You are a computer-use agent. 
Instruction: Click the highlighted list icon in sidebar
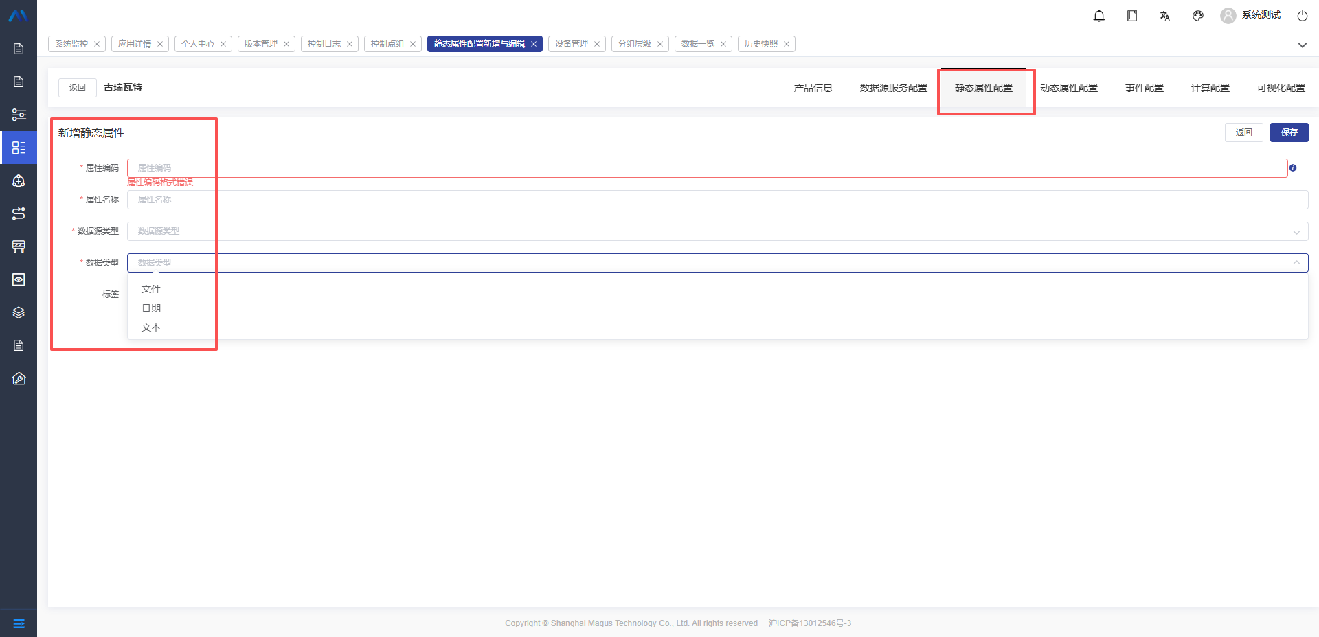pos(19,148)
